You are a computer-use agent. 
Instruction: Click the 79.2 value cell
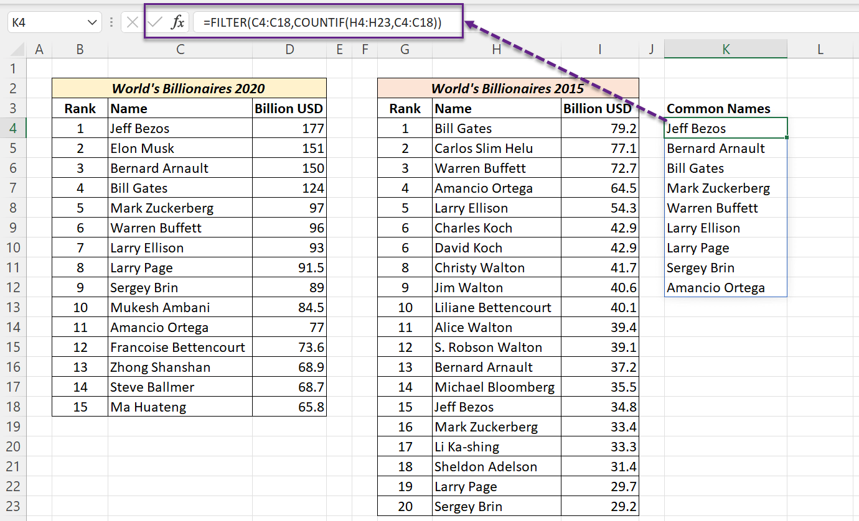tap(600, 128)
